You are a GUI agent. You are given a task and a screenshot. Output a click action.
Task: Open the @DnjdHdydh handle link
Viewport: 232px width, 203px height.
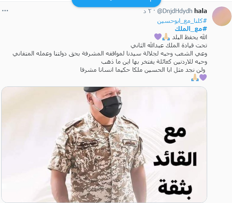point(175,11)
